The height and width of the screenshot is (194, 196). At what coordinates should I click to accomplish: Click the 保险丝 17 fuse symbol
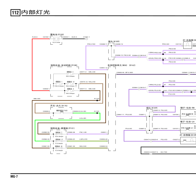(59, 141)
